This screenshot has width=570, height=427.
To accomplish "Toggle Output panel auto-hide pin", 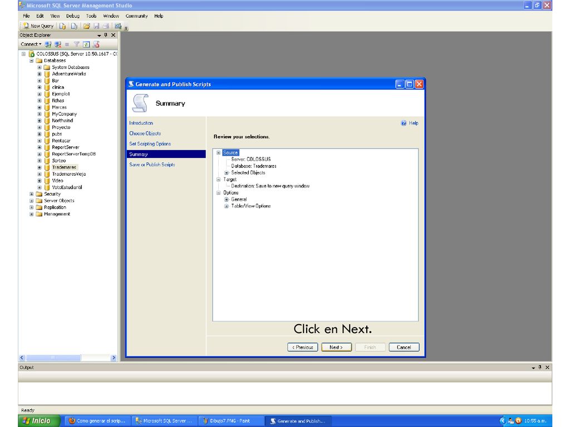I will pyautogui.click(x=540, y=368).
